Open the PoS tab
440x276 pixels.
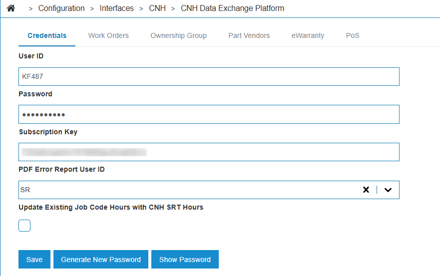pos(353,35)
